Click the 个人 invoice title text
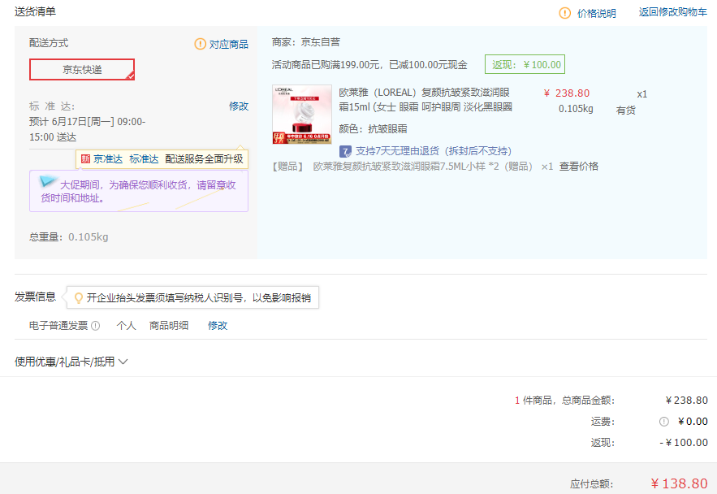 click(126, 326)
